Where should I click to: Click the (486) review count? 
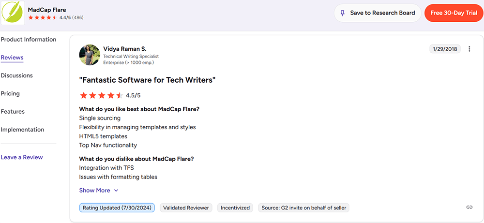(x=78, y=17)
